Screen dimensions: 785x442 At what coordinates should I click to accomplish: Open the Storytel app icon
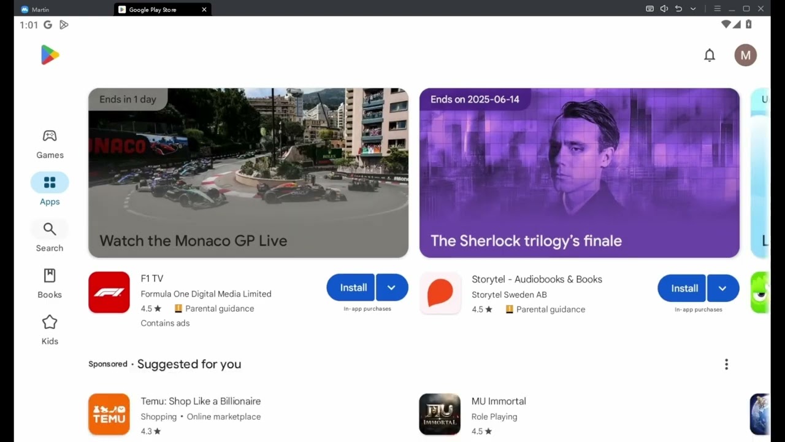click(440, 293)
